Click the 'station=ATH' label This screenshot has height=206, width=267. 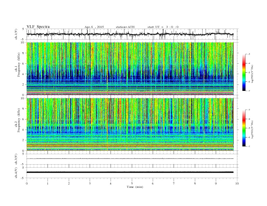(125, 27)
